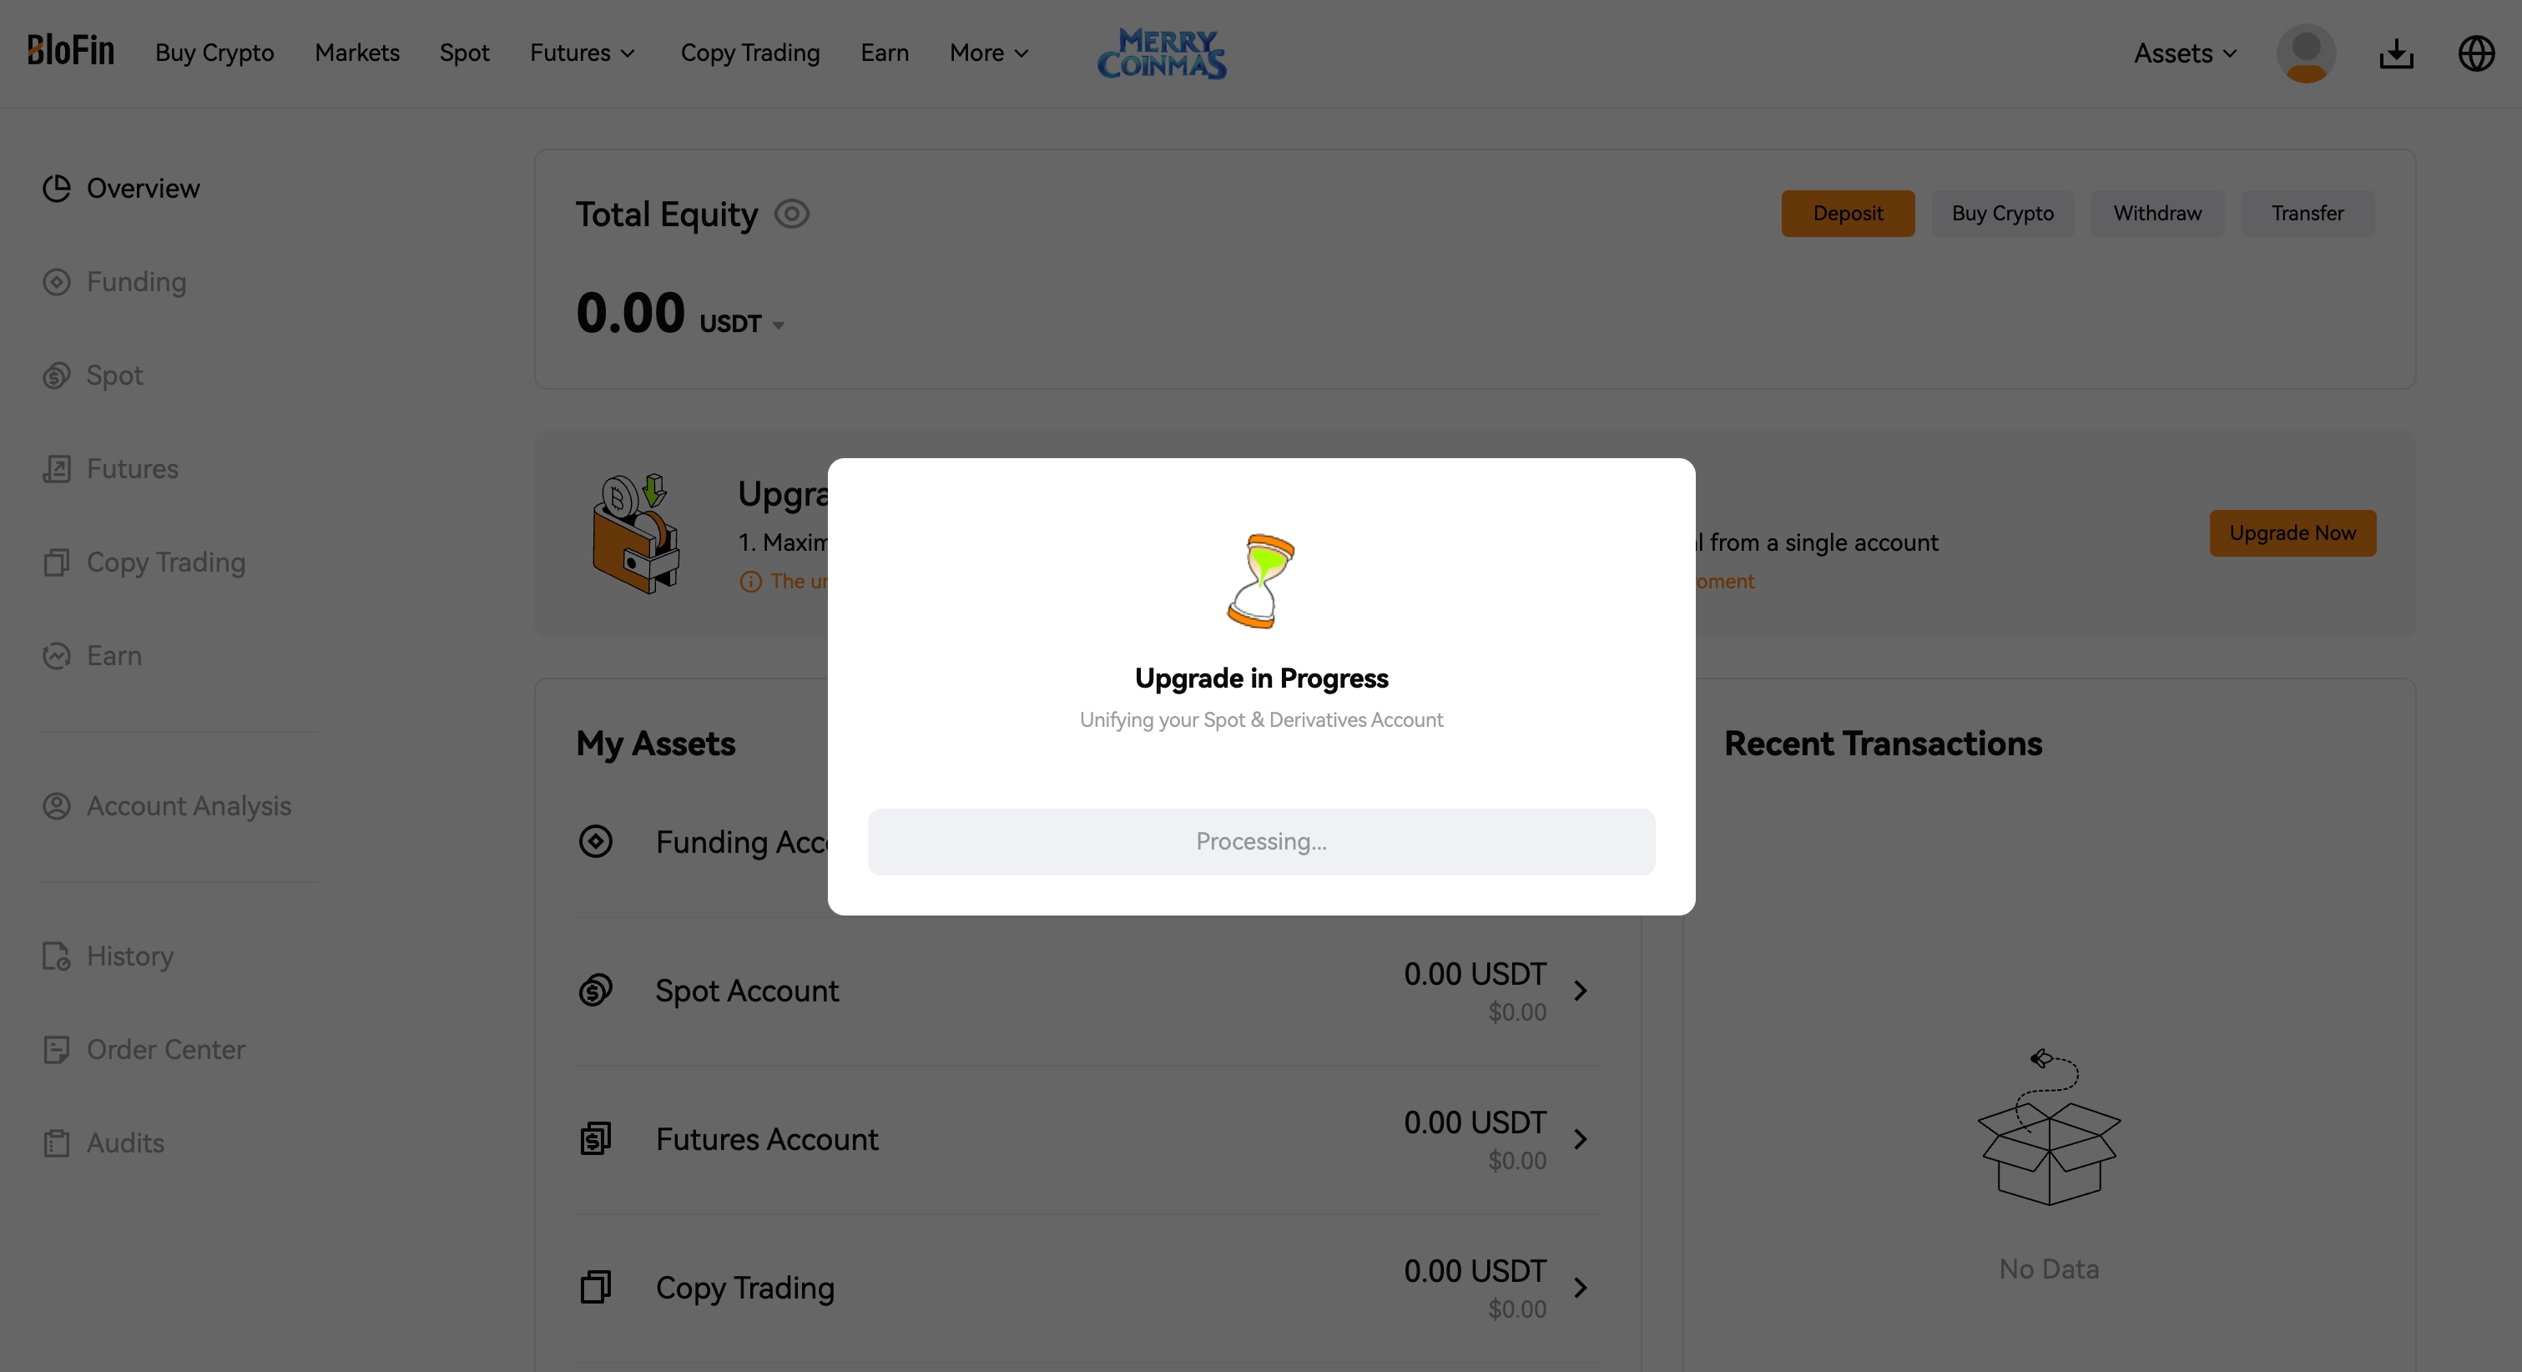This screenshot has width=2522, height=1372.
Task: Open the user profile avatar
Action: coord(2306,53)
